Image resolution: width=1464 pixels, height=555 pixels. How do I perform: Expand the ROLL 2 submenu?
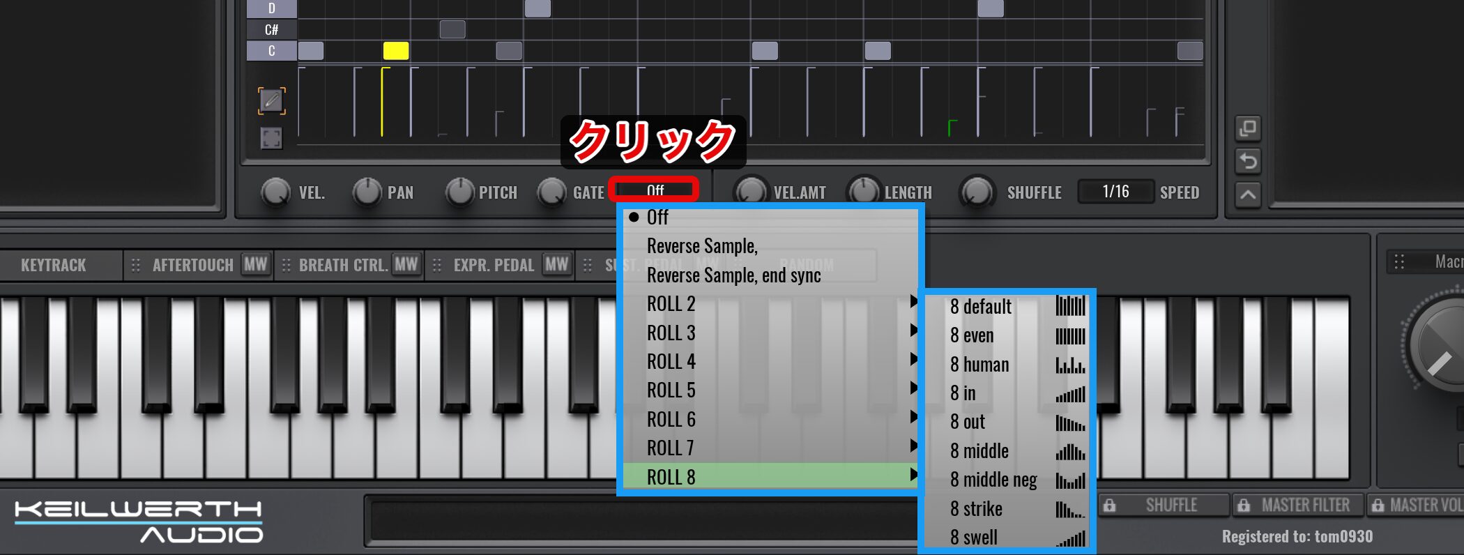[770, 304]
